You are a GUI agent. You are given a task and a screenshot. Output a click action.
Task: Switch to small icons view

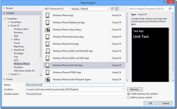point(112,9)
